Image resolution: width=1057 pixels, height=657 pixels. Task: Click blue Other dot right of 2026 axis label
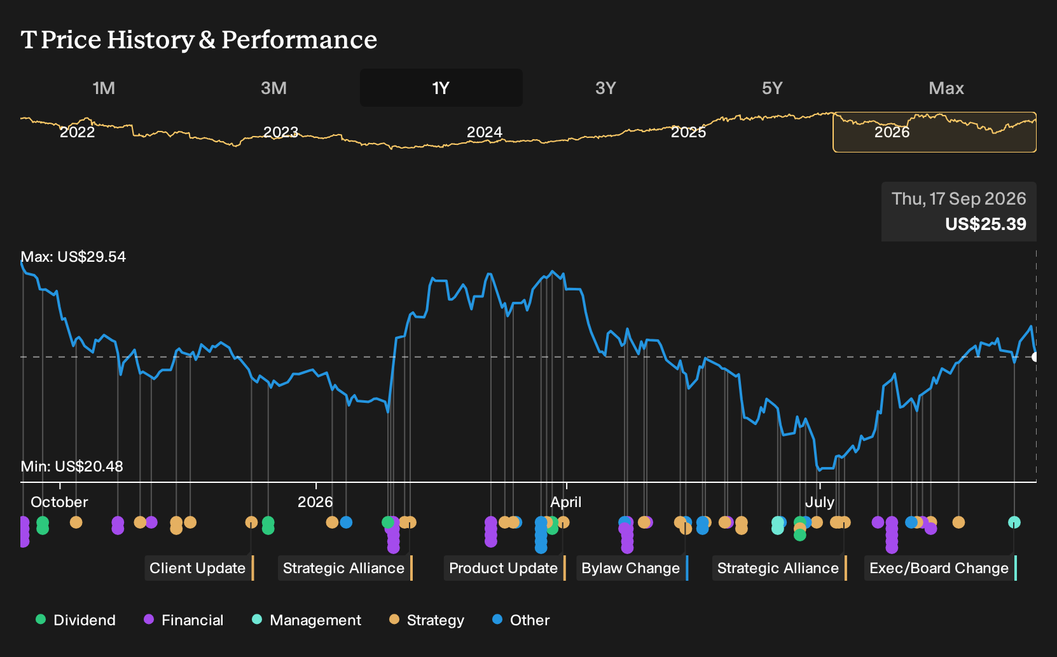[x=346, y=522]
